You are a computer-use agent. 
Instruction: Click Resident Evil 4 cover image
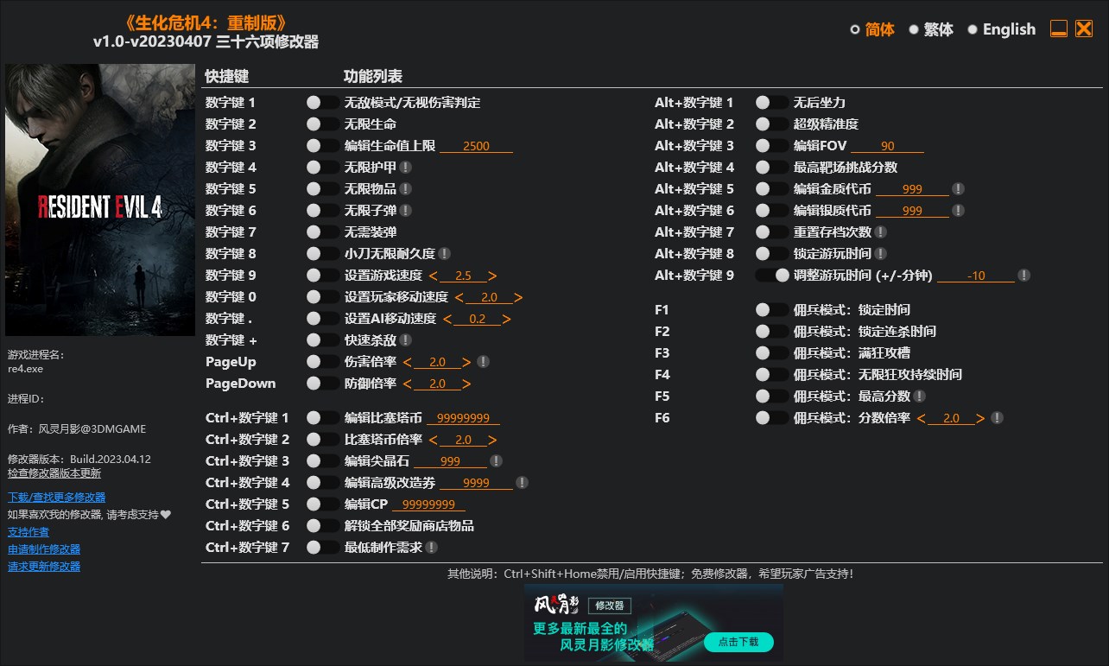[100, 200]
